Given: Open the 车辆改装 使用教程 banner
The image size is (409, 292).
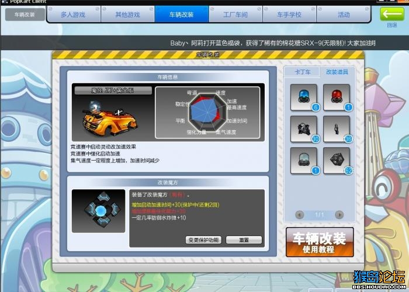Looking at the screenshot, I should (320, 242).
